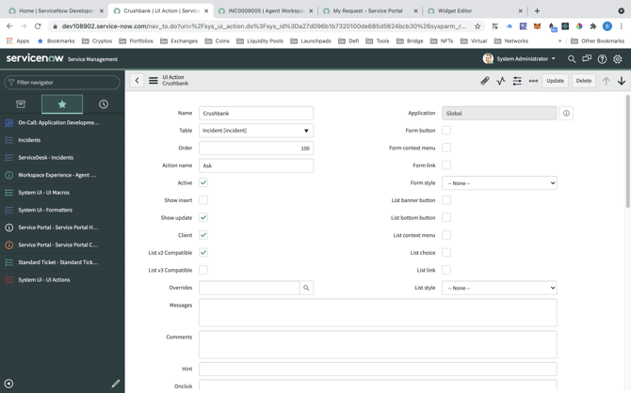Open the Form style dropdown

coord(499,183)
